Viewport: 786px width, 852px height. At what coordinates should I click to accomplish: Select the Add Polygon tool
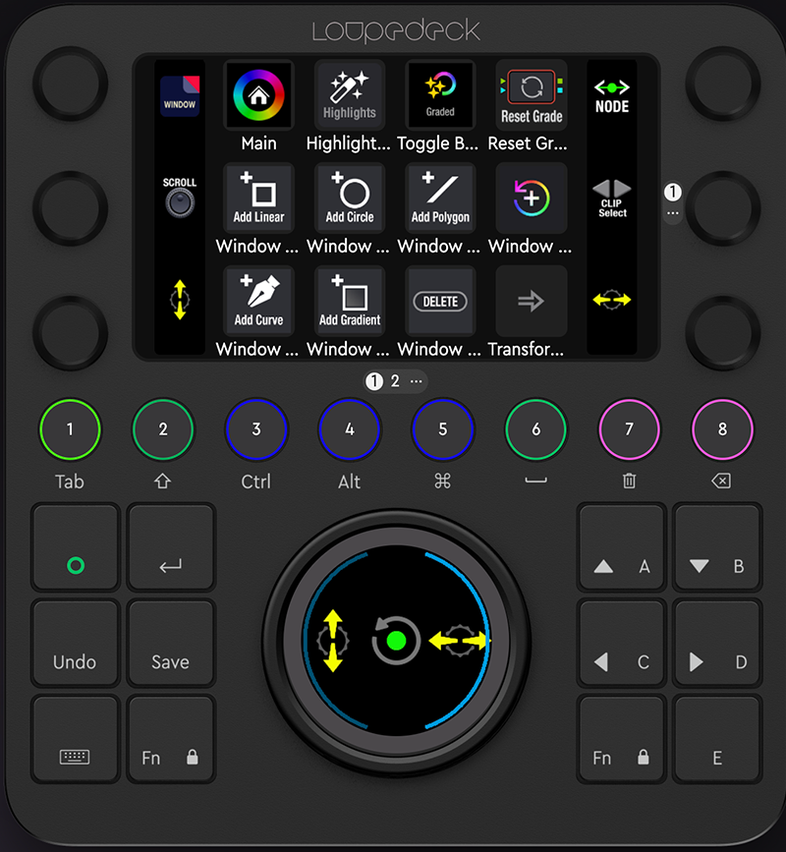[439, 198]
